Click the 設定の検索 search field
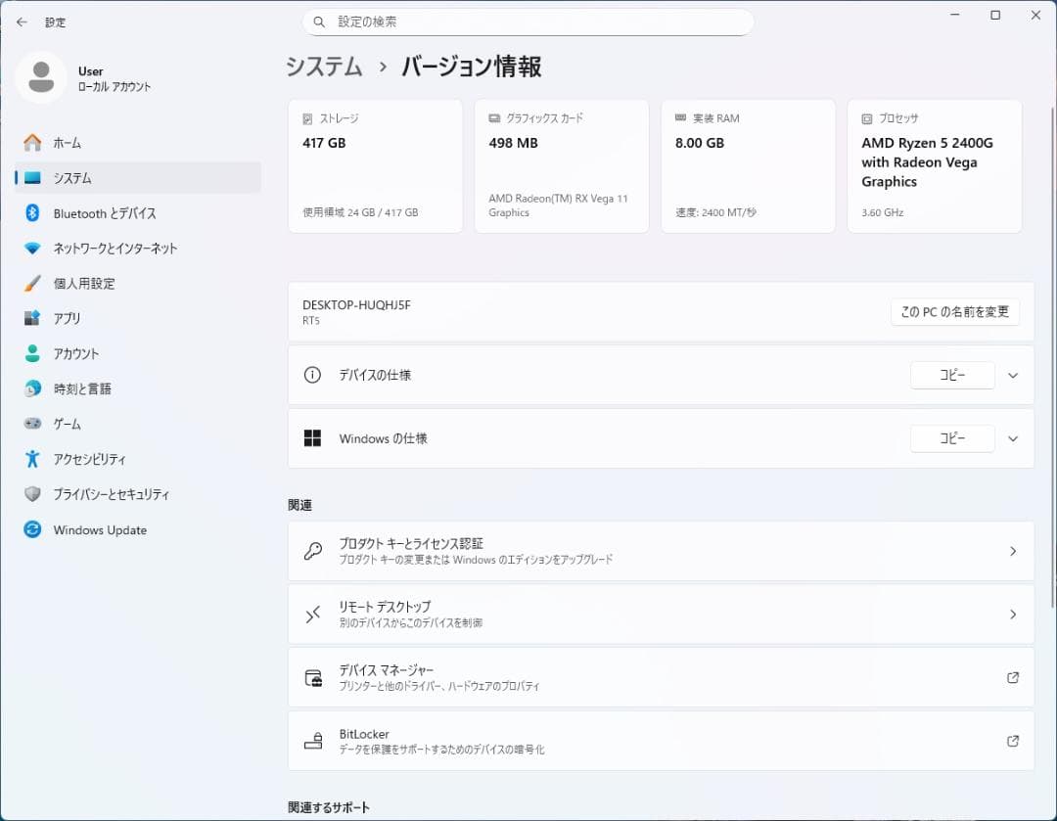The image size is (1057, 821). click(x=528, y=23)
